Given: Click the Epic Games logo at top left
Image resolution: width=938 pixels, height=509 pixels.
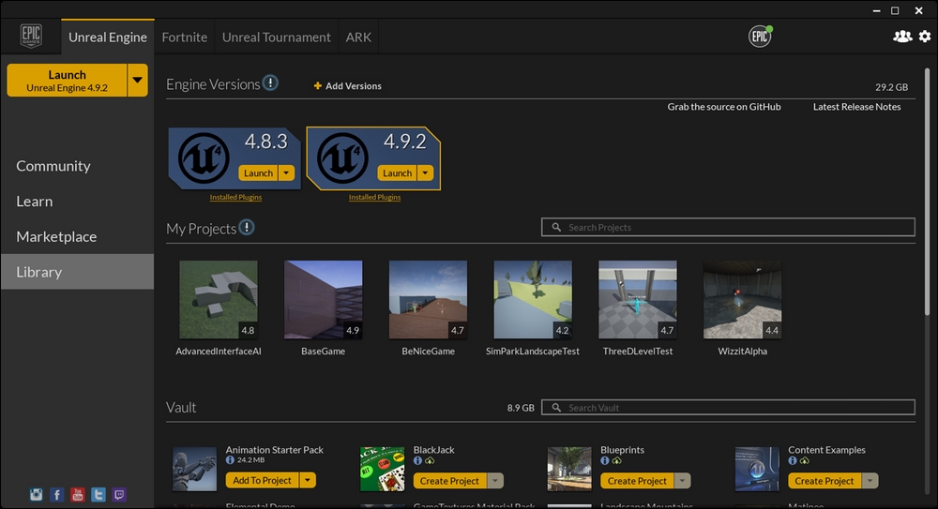Looking at the screenshot, I should coord(31,36).
